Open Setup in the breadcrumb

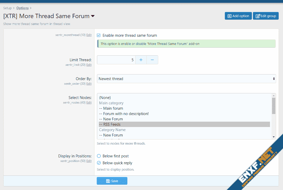[7, 8]
